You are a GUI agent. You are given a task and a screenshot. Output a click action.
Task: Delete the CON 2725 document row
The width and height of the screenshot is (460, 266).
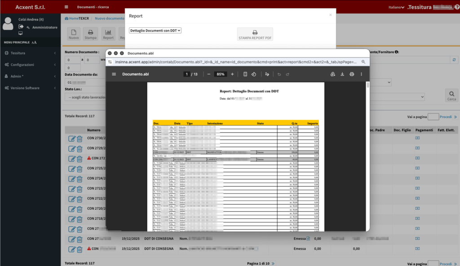coord(80,169)
